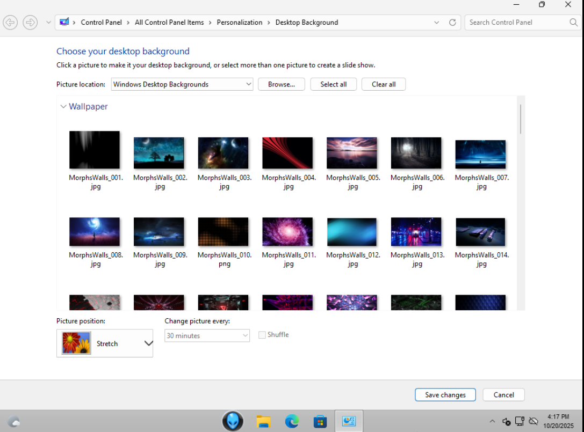Click the wallpaper list vertical scrollbar

click(520, 119)
